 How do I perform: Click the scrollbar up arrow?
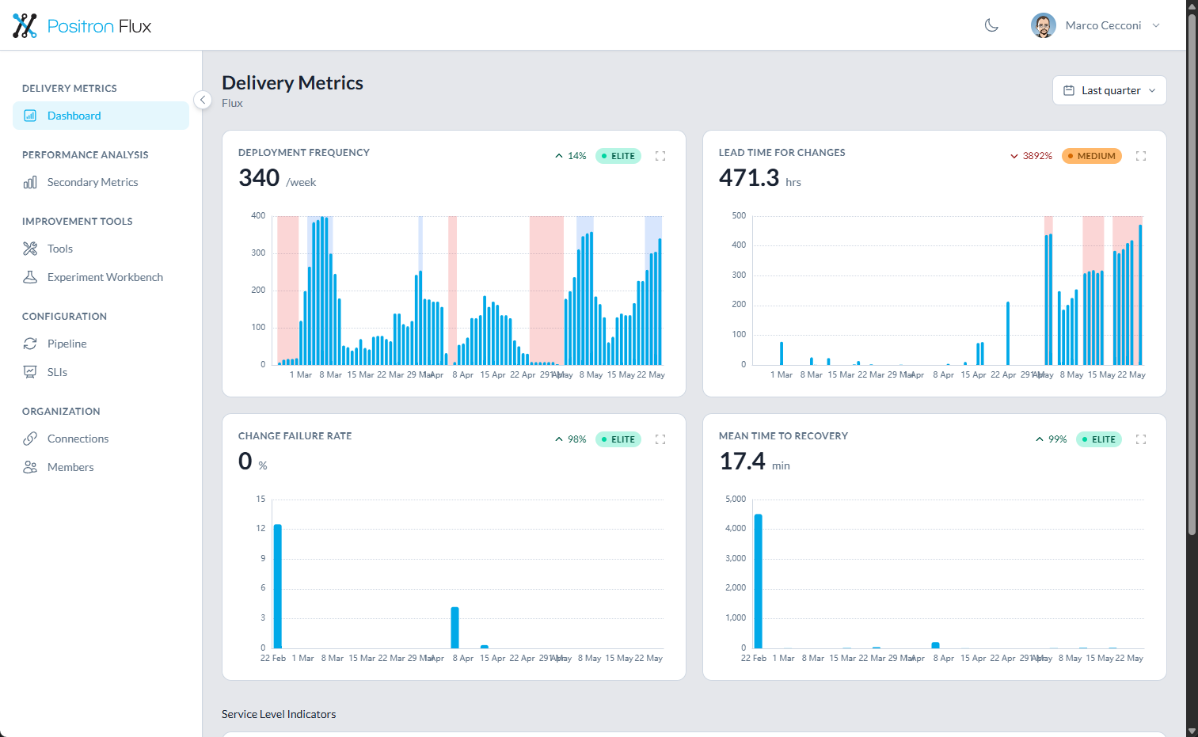pos(1192,6)
